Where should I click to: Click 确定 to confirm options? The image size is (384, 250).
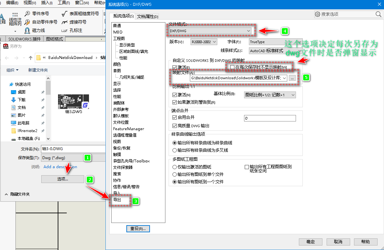(310, 242)
